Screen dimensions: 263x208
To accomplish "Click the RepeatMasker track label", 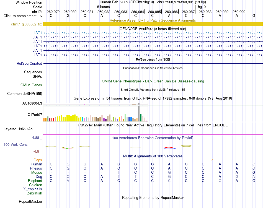I will [30, 201].
